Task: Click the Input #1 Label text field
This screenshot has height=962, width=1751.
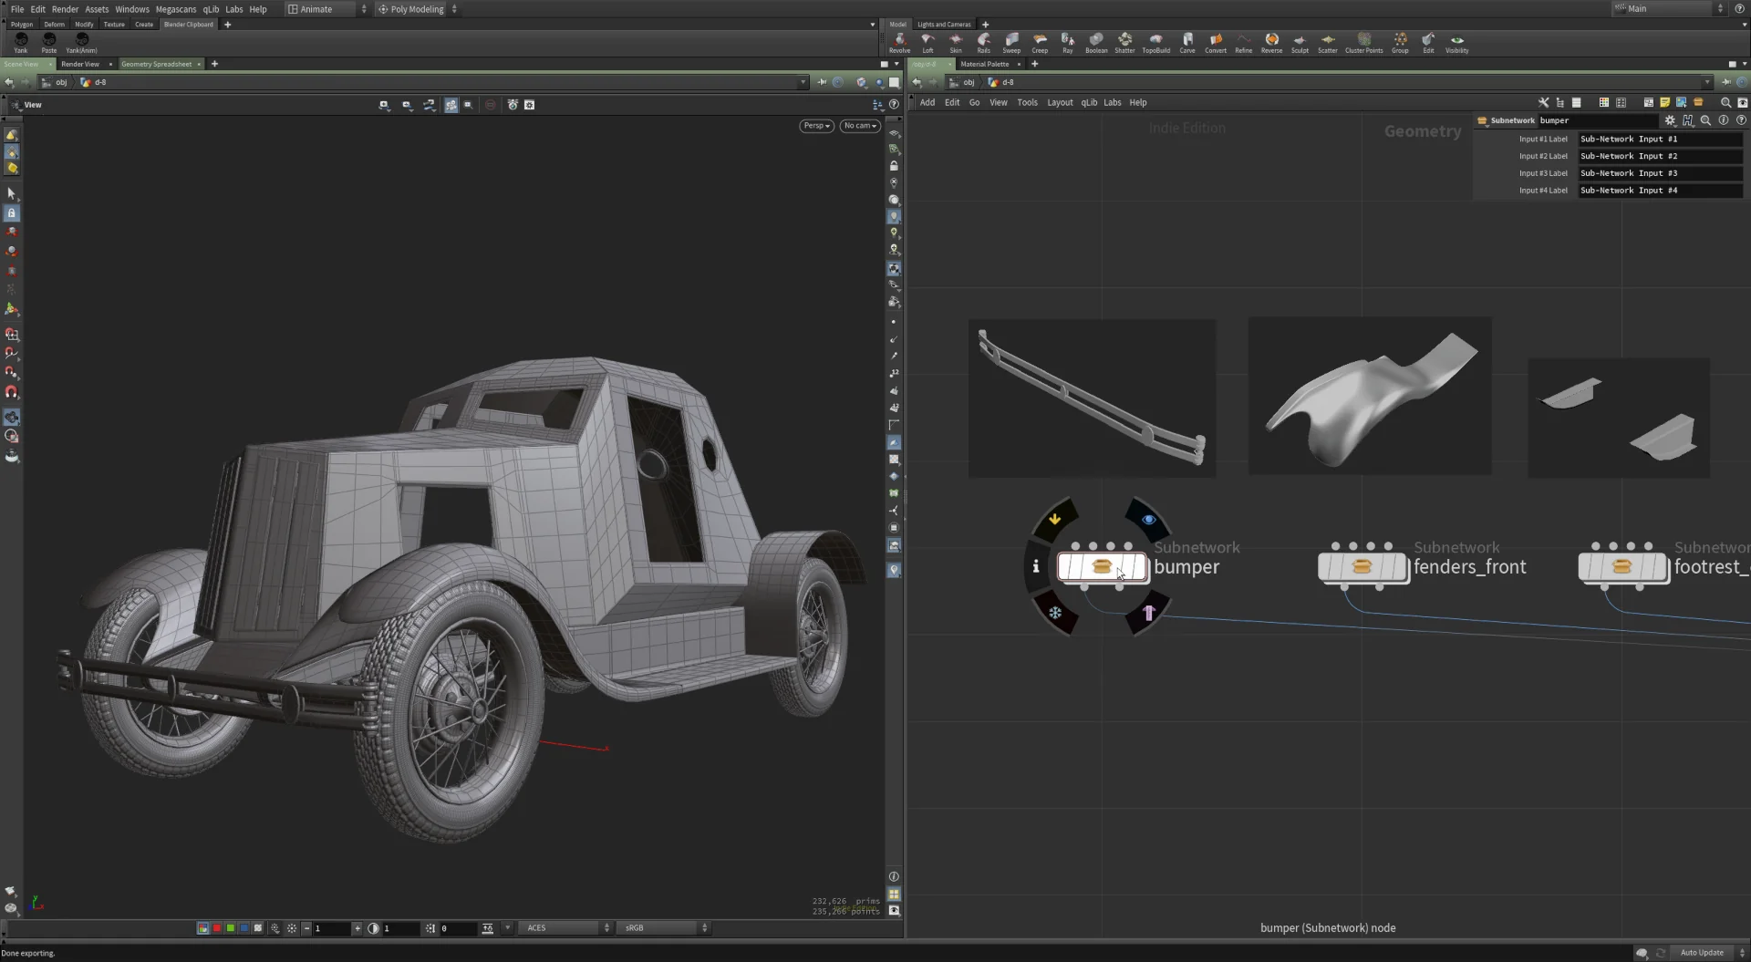Action: 1659,140
